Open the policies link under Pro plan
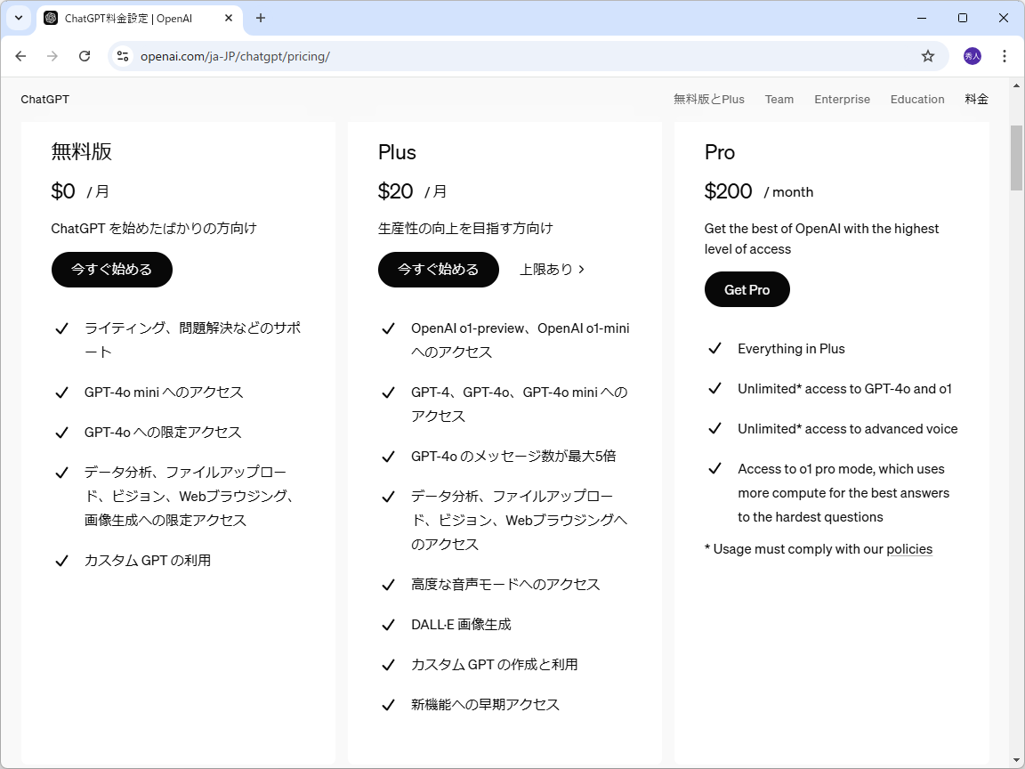This screenshot has height=769, width=1025. point(909,548)
